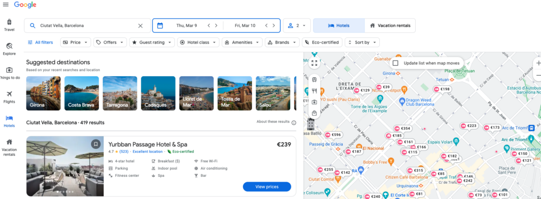Open the hamburger main menu

tap(5, 4)
